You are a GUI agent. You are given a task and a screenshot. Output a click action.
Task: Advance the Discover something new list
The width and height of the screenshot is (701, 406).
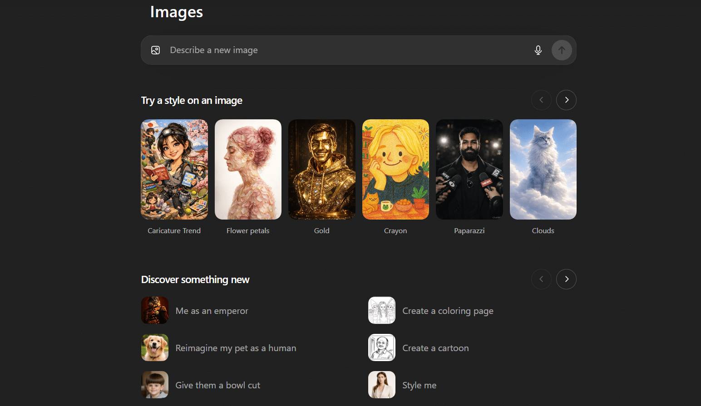click(x=566, y=279)
